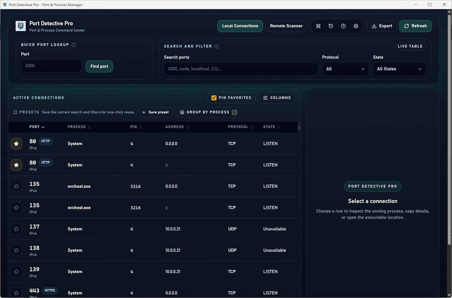Click the Live Table badge
The height and width of the screenshot is (298, 452).
[x=410, y=46]
